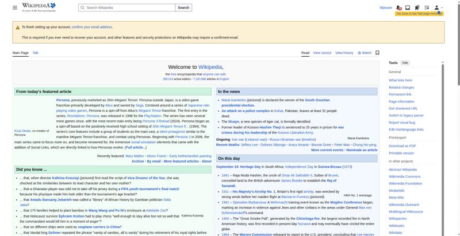The width and height of the screenshot is (460, 236).
Task: Click confirm your email address link
Action: [92, 27]
